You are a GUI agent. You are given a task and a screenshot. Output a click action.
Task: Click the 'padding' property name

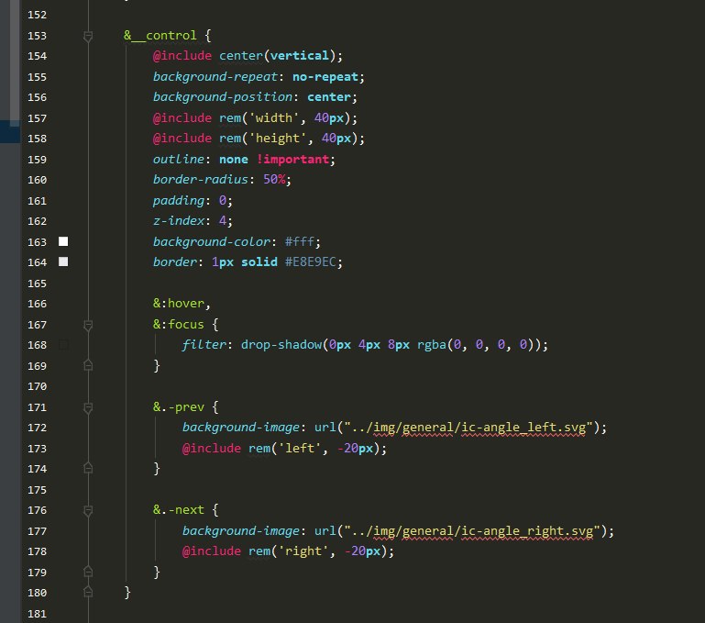(179, 200)
